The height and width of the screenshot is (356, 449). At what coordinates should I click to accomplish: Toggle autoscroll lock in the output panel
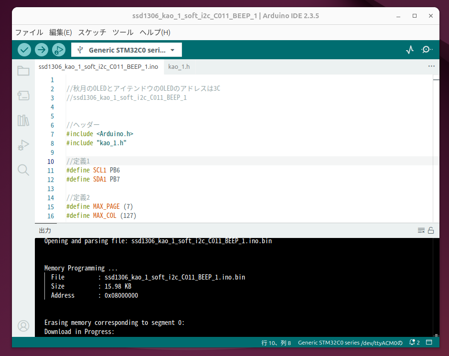click(431, 230)
